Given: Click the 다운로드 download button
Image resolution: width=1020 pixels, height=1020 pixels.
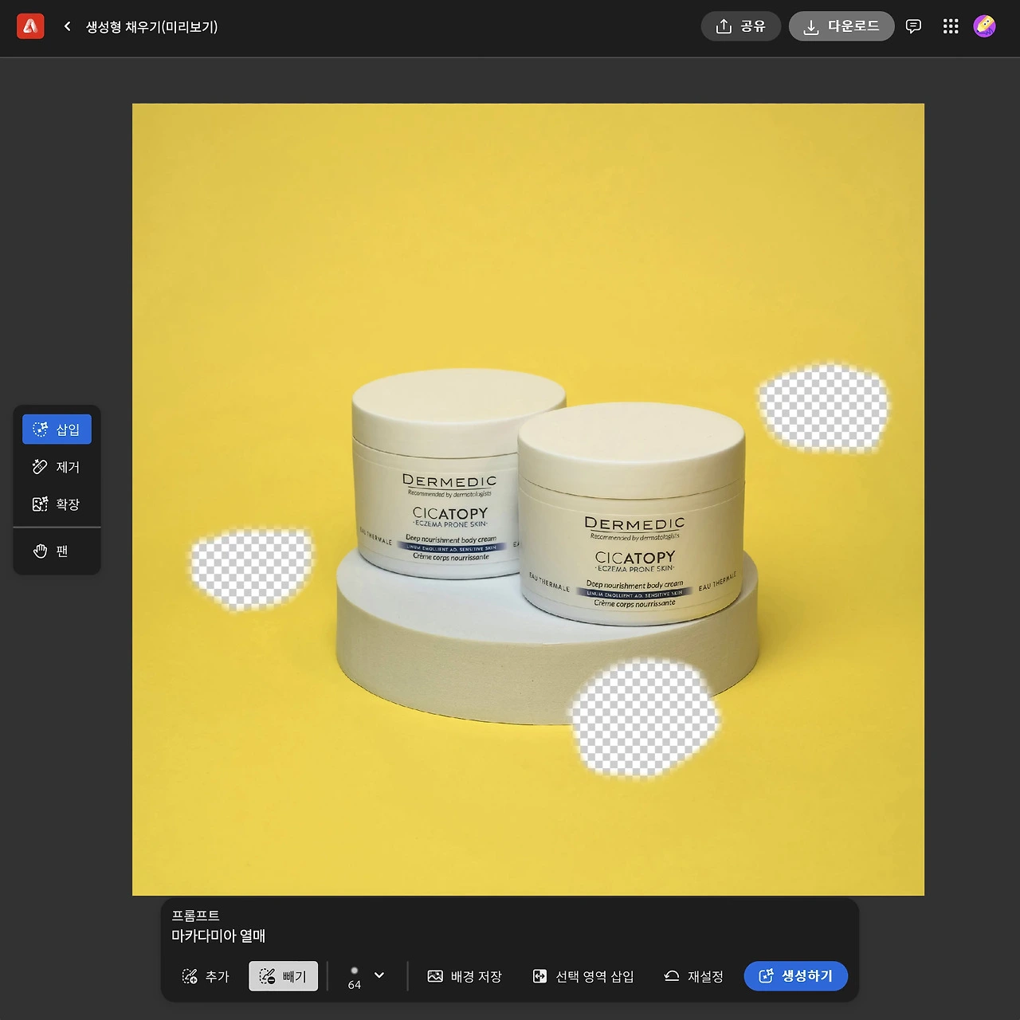Looking at the screenshot, I should pyautogui.click(x=841, y=26).
